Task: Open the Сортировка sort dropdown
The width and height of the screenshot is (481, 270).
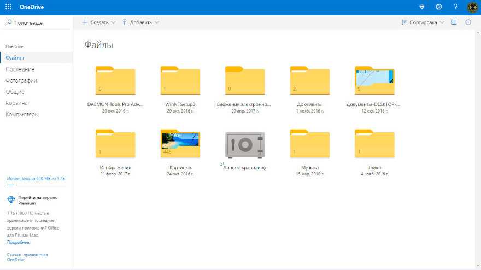Action: (x=423, y=22)
